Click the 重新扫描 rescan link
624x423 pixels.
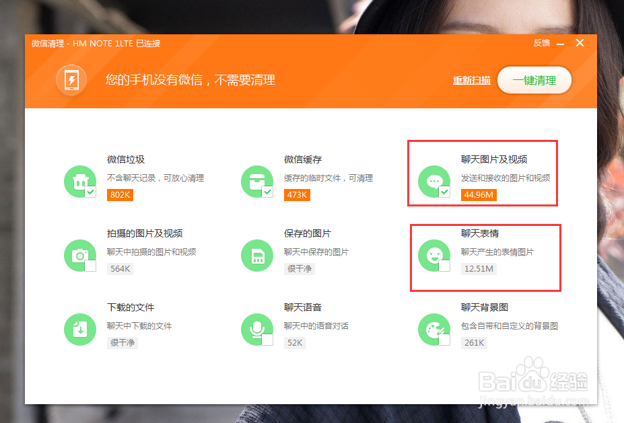pyautogui.click(x=472, y=80)
